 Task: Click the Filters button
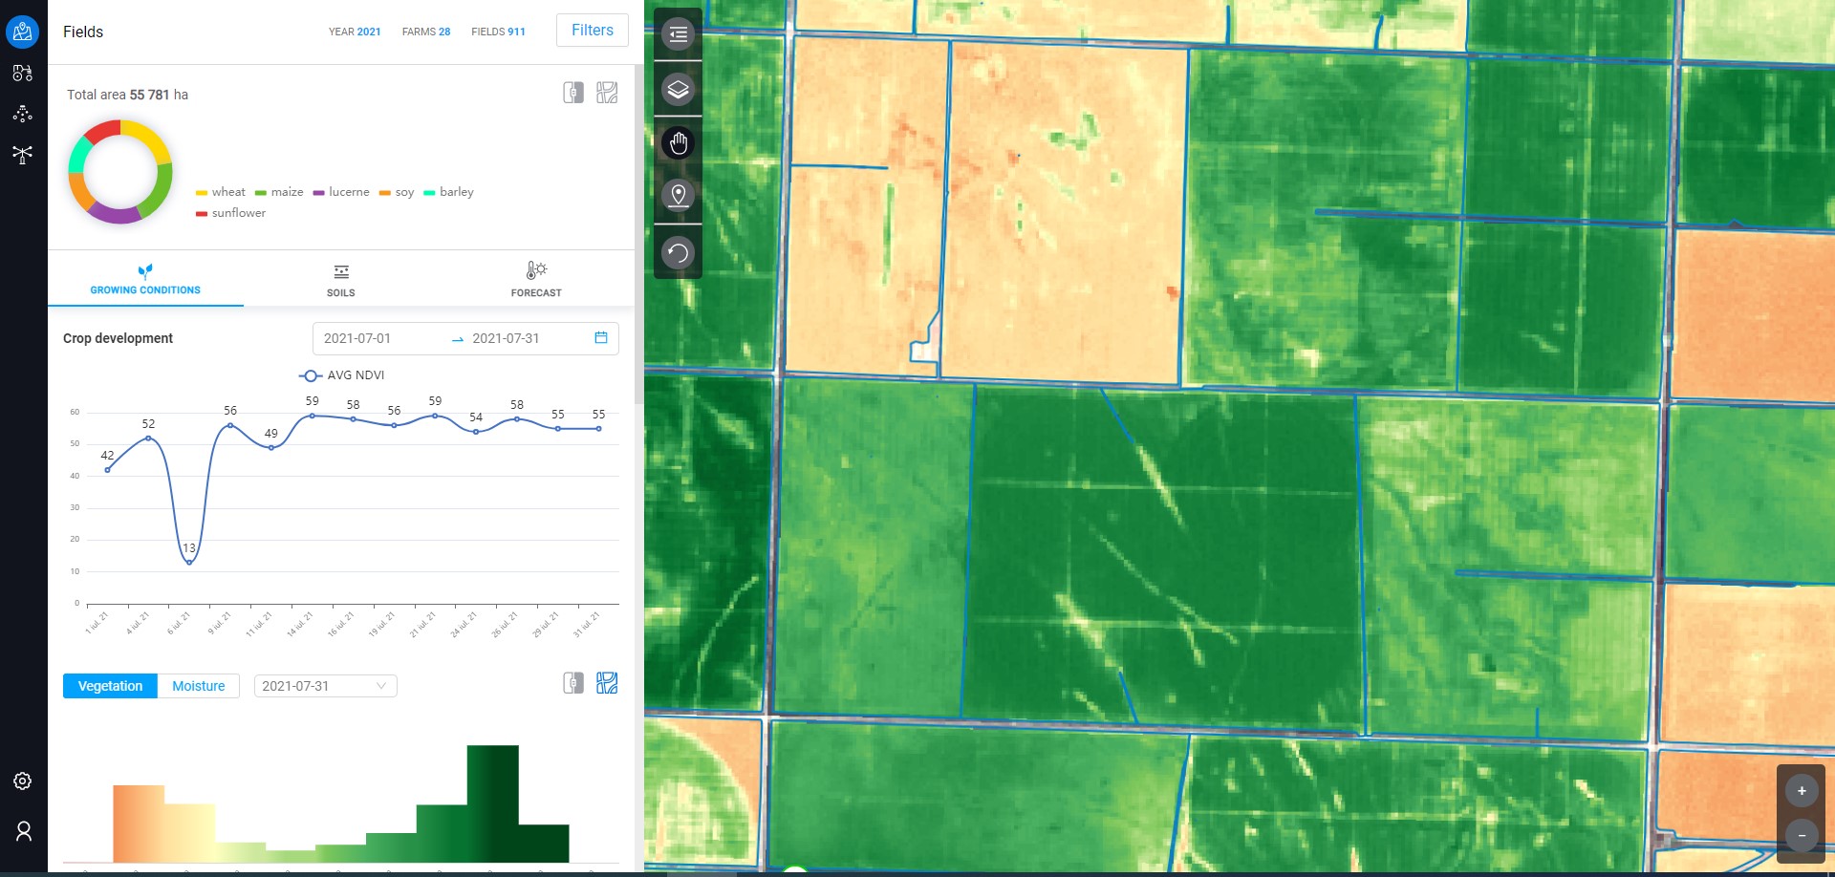(593, 31)
